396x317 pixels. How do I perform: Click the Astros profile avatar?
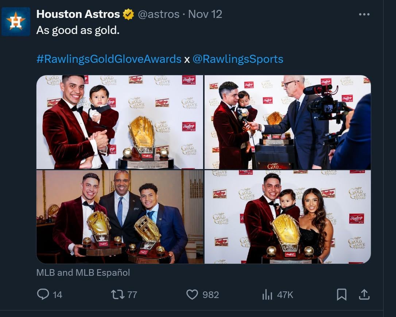16,21
